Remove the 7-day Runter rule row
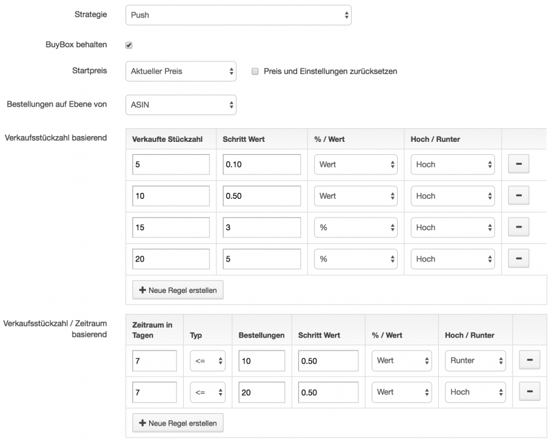This screenshot has width=552, height=442. (530, 360)
